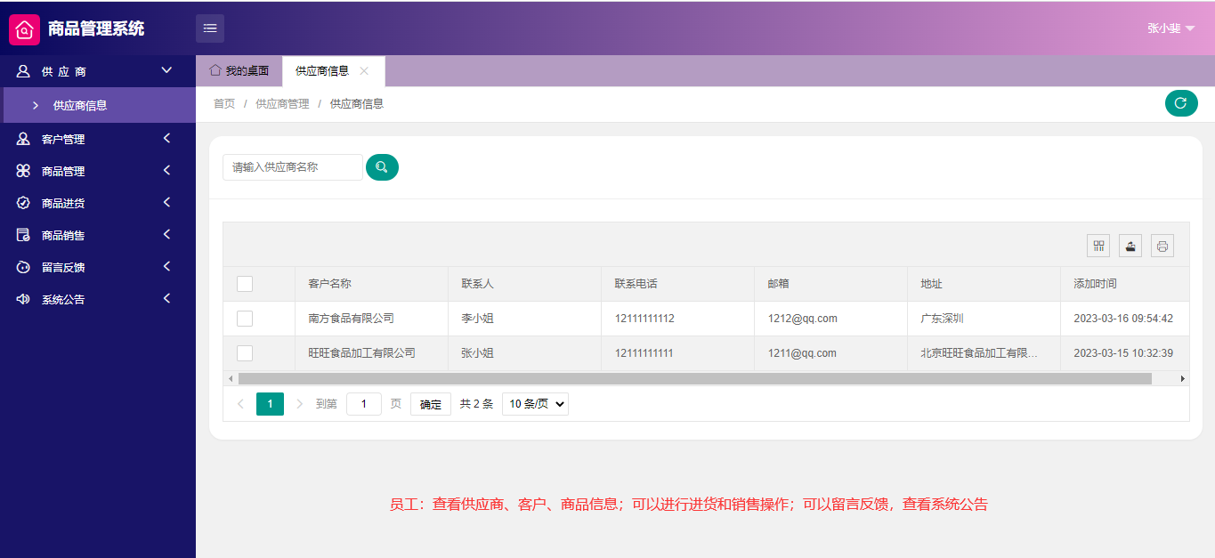Image resolution: width=1215 pixels, height=558 pixels.
Task: Expand the 商品销售 menu chevron
Action: tap(166, 234)
